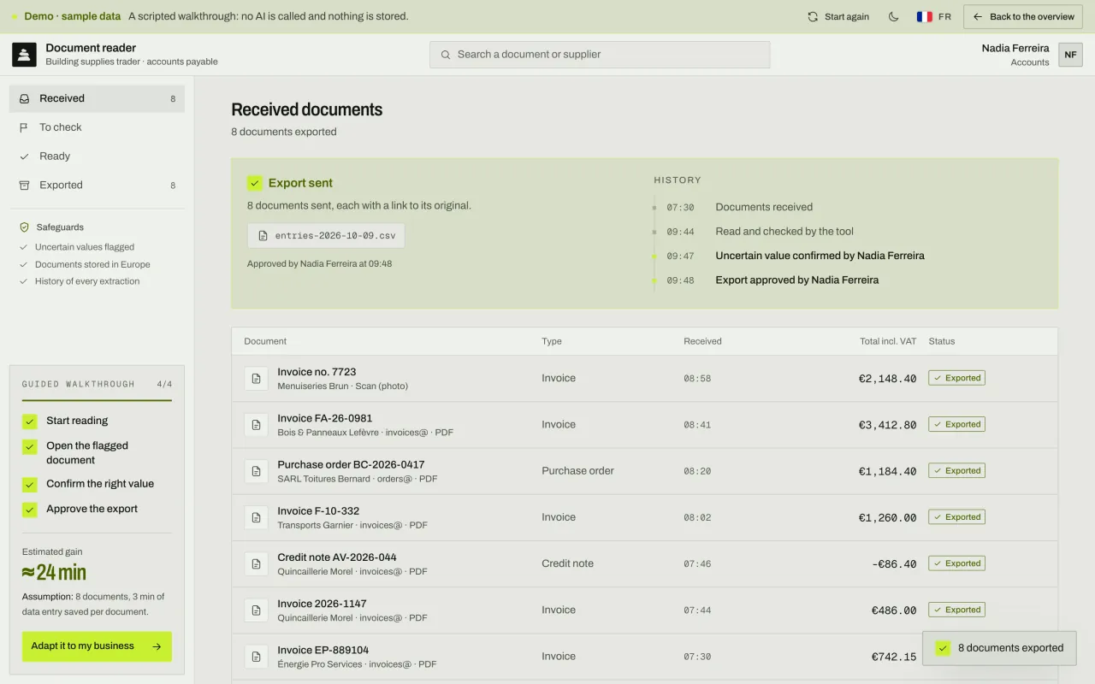1095x684 pixels.
Task: Click the Safeguards shield icon
Action: (x=24, y=227)
